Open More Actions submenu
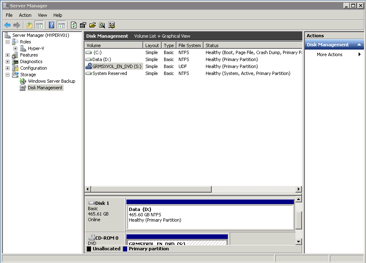366x263 pixels. tap(329, 54)
